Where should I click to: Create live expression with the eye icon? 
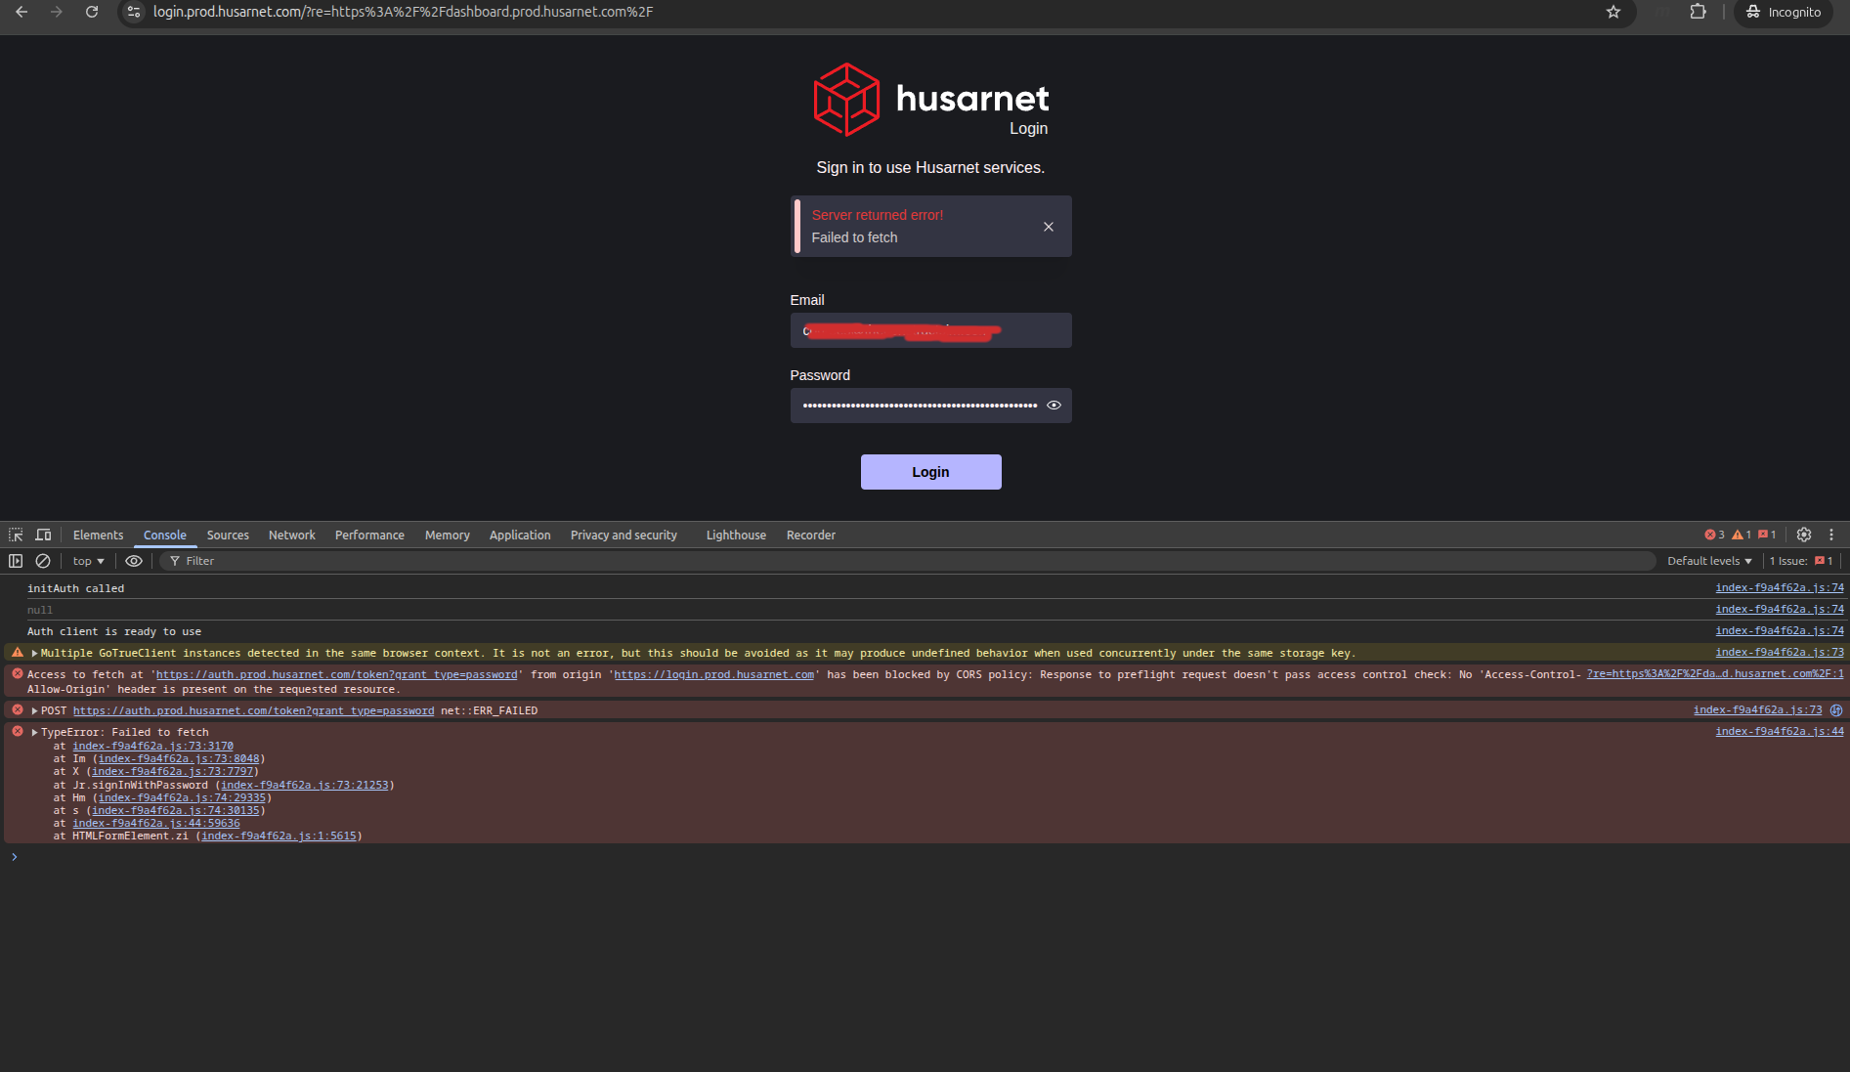pyautogui.click(x=134, y=561)
